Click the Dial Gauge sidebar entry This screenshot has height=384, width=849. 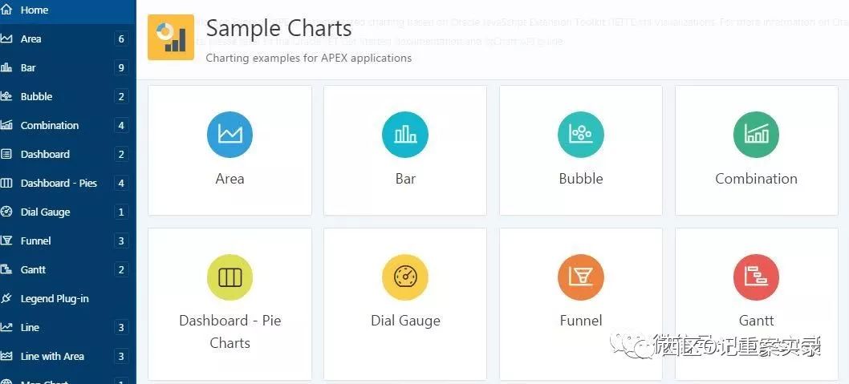[x=45, y=212]
